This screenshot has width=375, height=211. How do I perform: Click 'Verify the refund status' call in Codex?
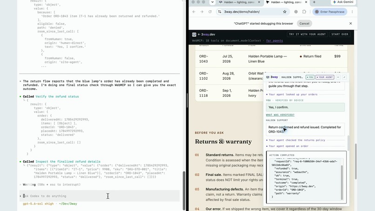(57, 96)
